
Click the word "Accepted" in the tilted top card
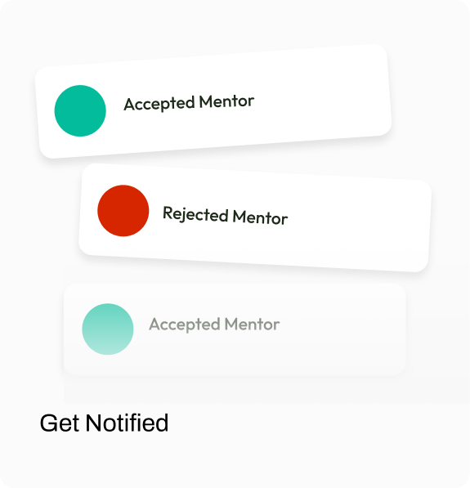coord(159,105)
